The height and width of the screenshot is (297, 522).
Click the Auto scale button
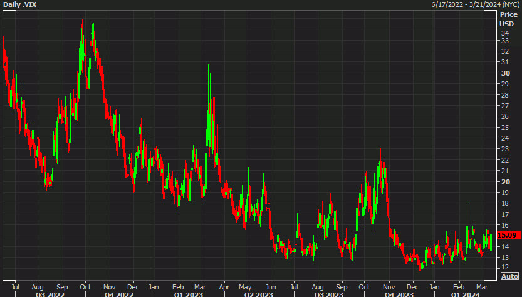(x=509, y=276)
